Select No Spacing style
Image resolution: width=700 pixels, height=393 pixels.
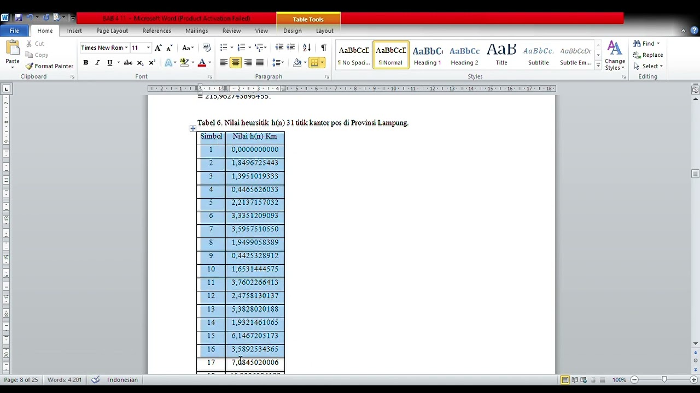(354, 56)
